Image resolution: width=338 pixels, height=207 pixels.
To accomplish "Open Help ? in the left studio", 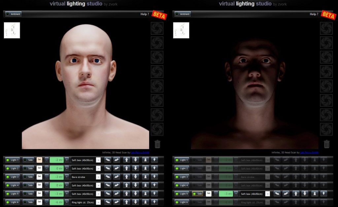I will pyautogui.click(x=145, y=14).
